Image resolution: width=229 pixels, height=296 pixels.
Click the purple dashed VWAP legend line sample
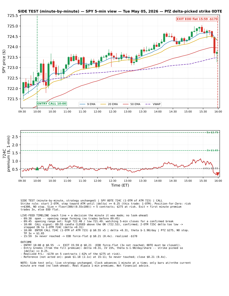(148, 104)
